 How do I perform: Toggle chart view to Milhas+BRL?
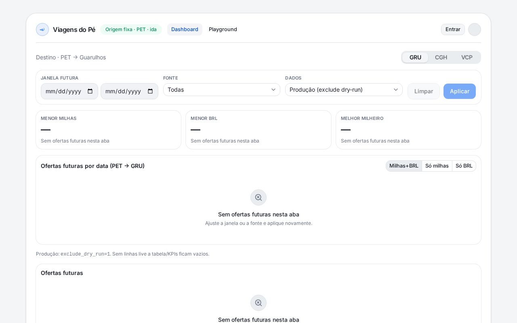pyautogui.click(x=404, y=166)
